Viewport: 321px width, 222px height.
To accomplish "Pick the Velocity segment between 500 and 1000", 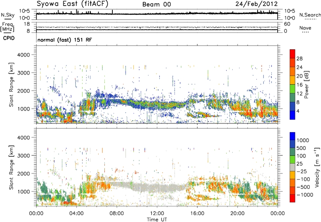I will 293,144.
